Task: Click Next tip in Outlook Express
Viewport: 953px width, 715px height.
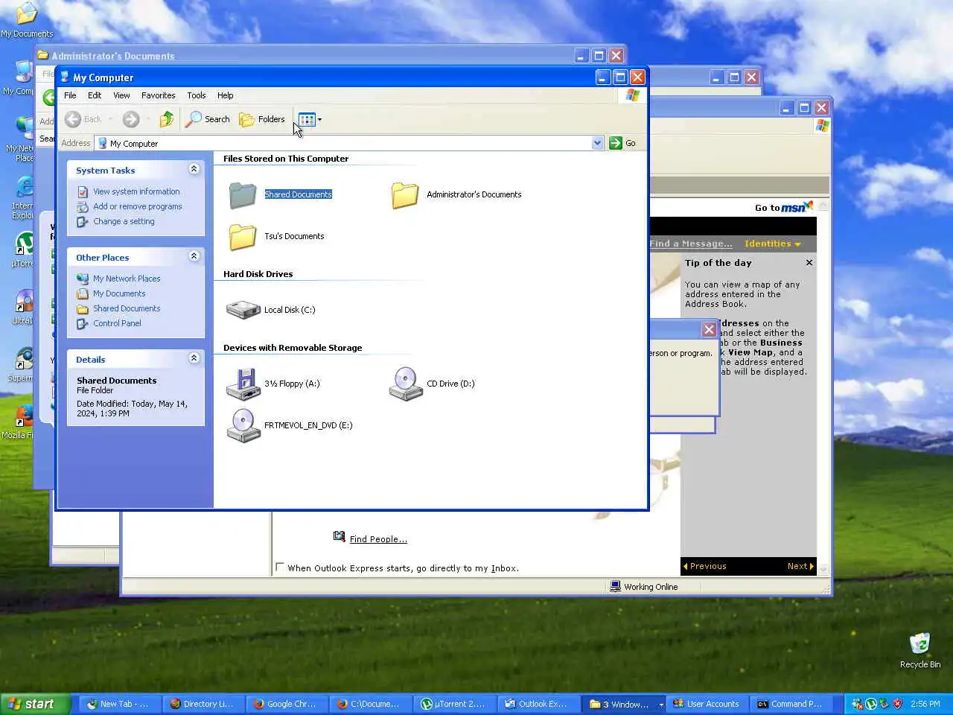Action: tap(800, 566)
